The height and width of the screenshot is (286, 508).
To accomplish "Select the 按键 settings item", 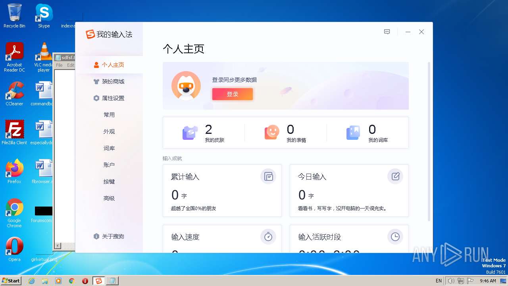I will pos(109,182).
